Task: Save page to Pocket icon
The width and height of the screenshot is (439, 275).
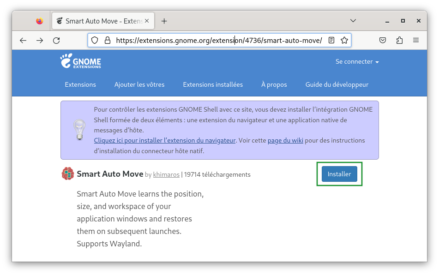Action: click(383, 40)
